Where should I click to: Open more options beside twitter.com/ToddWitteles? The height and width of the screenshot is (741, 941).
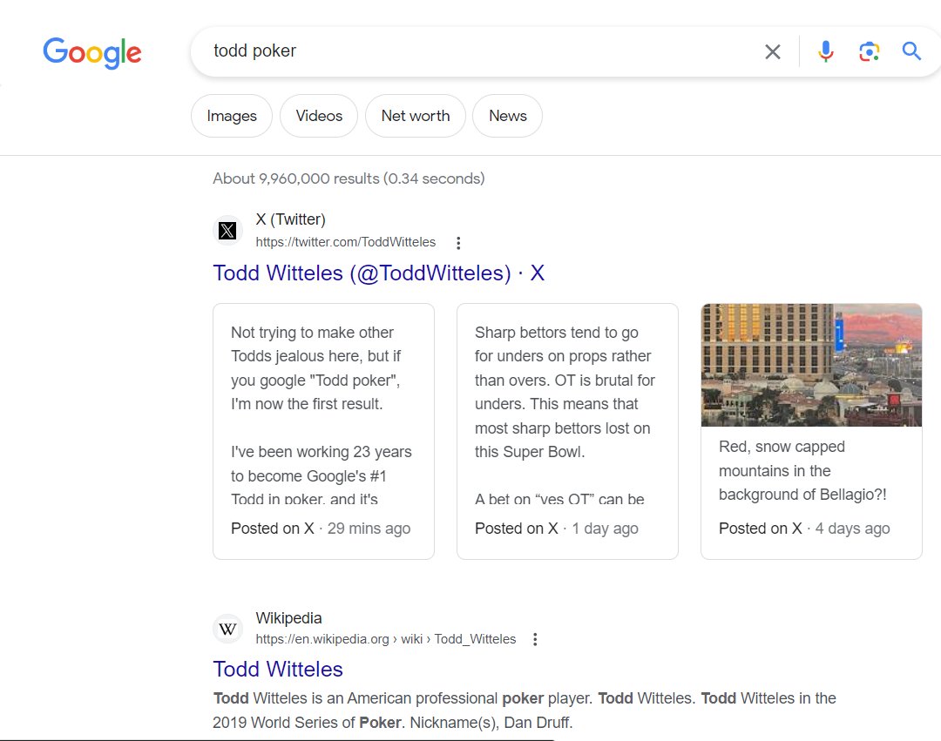[x=458, y=243]
